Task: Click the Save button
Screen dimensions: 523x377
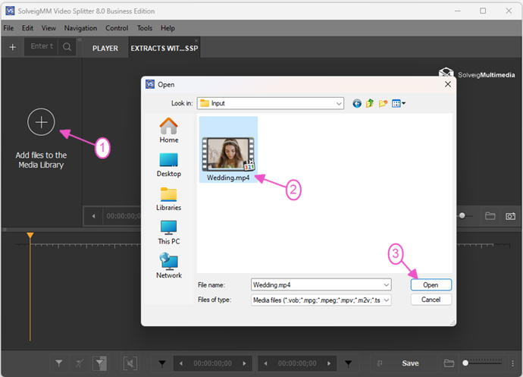Action: (410, 363)
